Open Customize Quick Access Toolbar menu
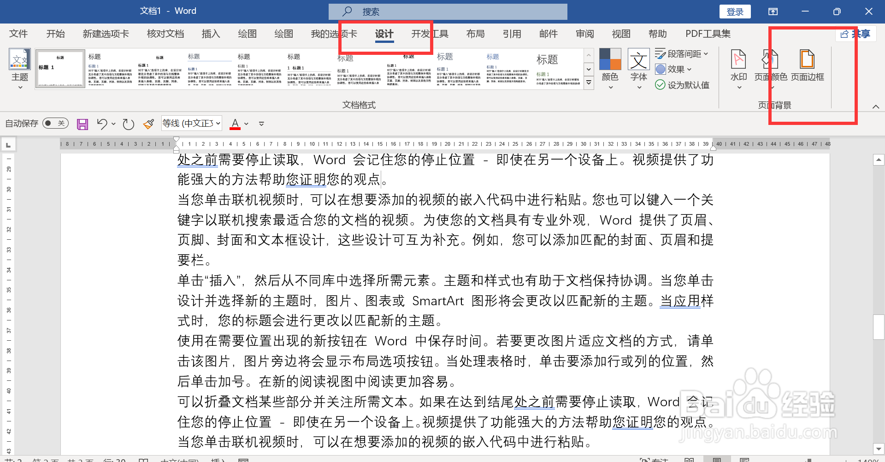The height and width of the screenshot is (462, 885). click(261, 124)
